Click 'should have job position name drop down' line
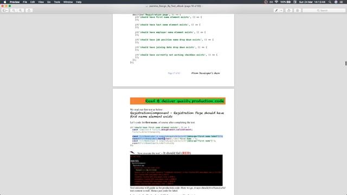 [174, 40]
